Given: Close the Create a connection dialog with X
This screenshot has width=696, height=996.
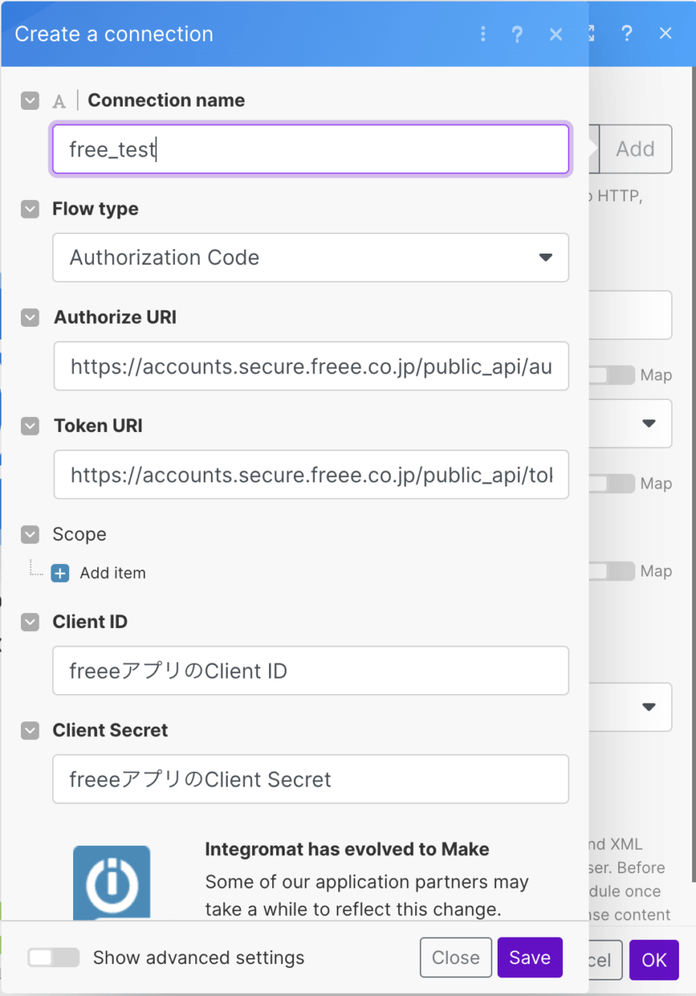Looking at the screenshot, I should [555, 34].
